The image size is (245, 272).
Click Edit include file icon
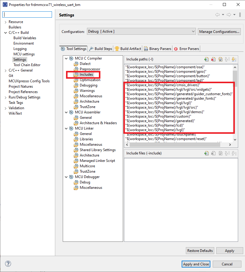(220, 153)
